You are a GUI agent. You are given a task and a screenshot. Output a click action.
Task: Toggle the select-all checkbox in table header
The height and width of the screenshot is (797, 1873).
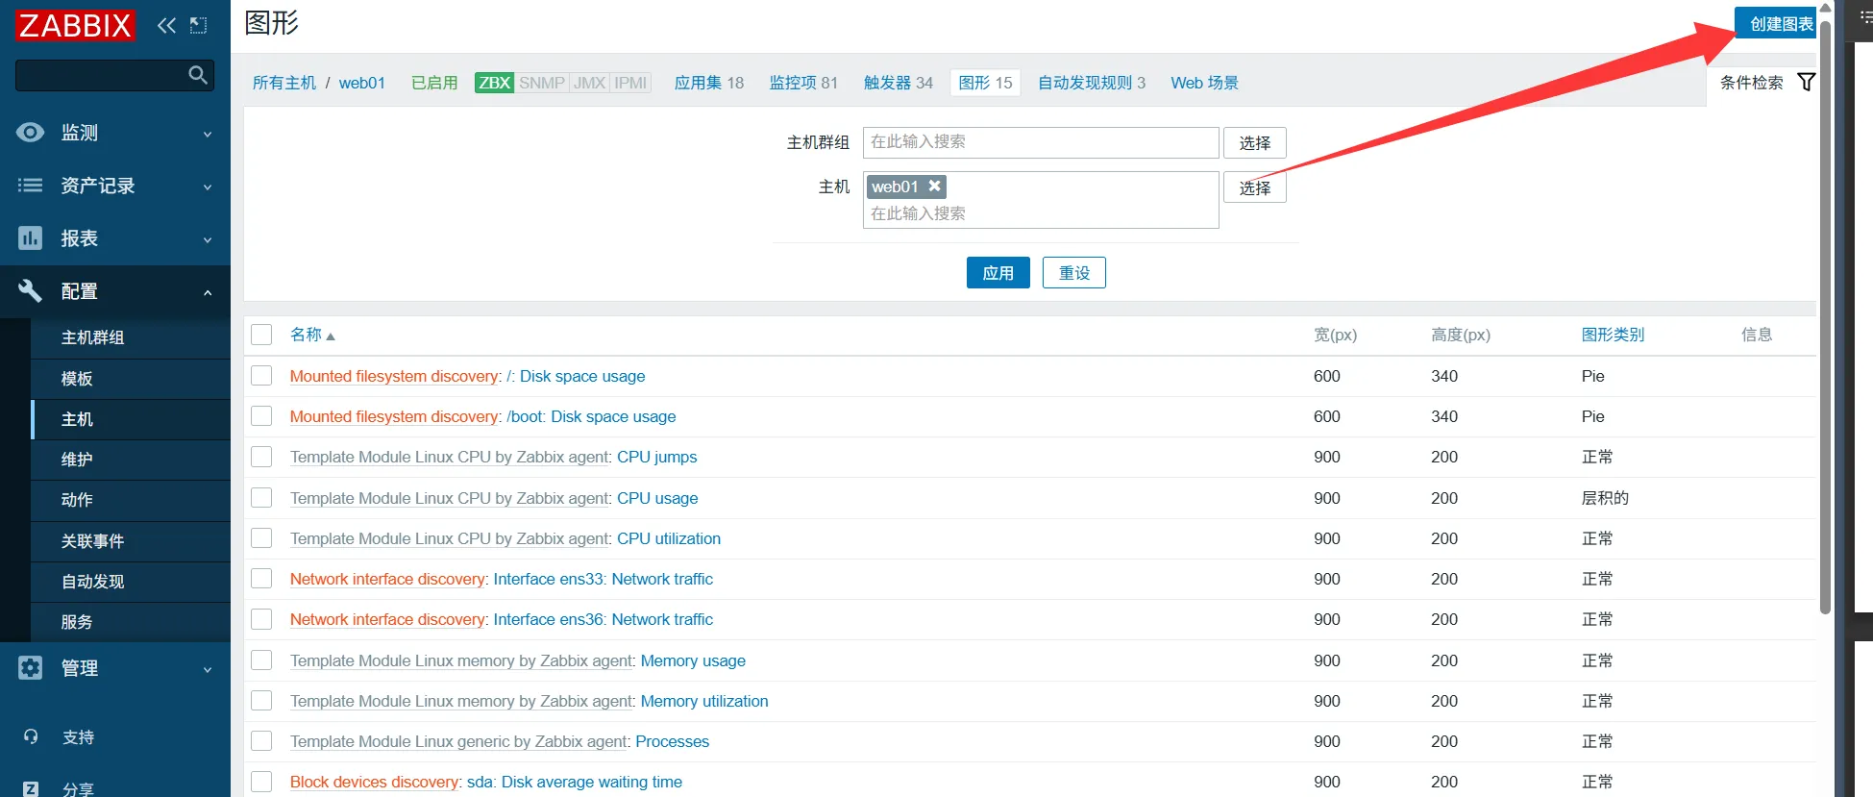pos(261,335)
